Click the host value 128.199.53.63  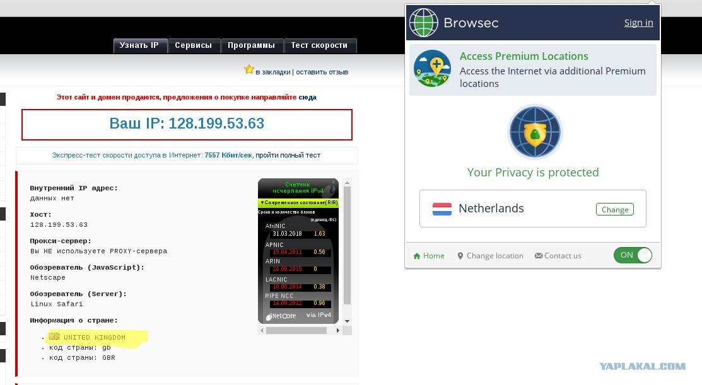(59, 225)
